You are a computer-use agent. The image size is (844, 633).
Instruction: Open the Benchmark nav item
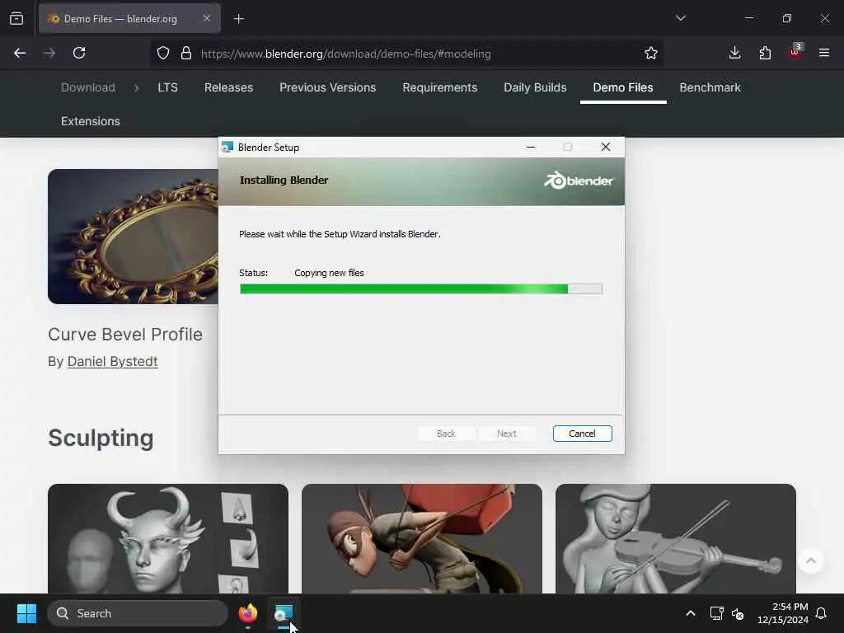[x=710, y=87]
